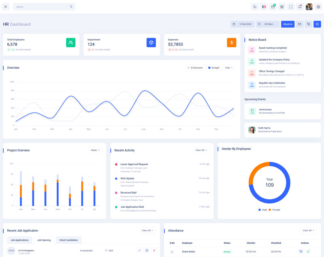Switch to the Hired Candidates tab
Viewport: 324px width, 257px height.
[x=68, y=240]
